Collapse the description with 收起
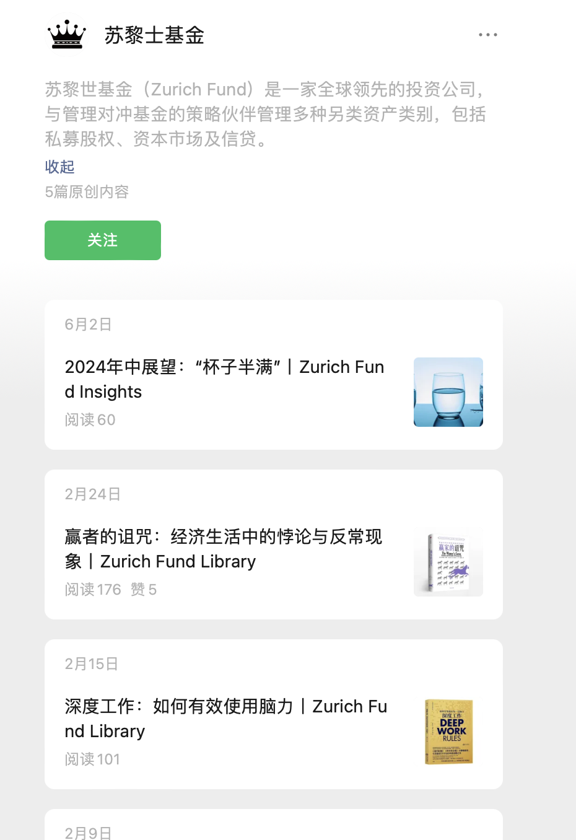This screenshot has width=576, height=840. 59,167
